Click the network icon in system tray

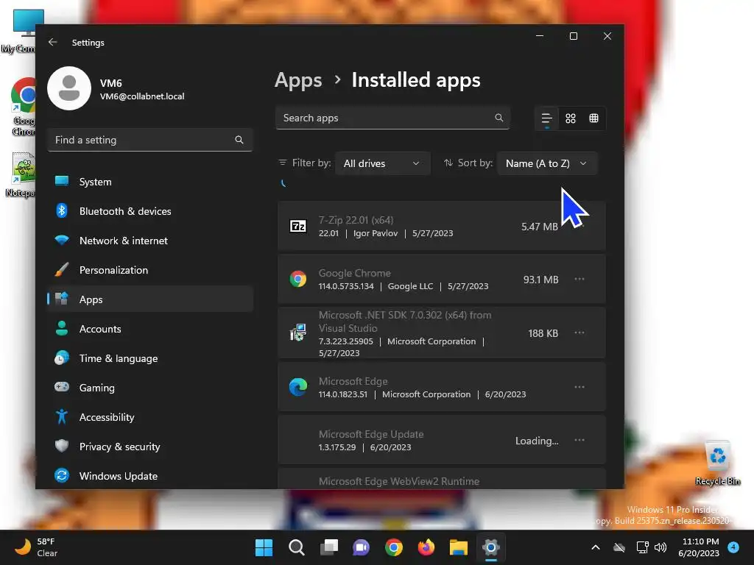(x=642, y=547)
